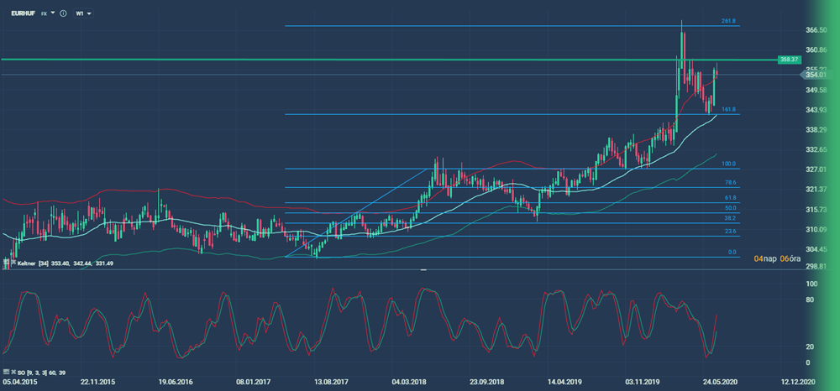Click the 261.8 Fibonacci level label
The image size is (840, 391).
click(728, 21)
